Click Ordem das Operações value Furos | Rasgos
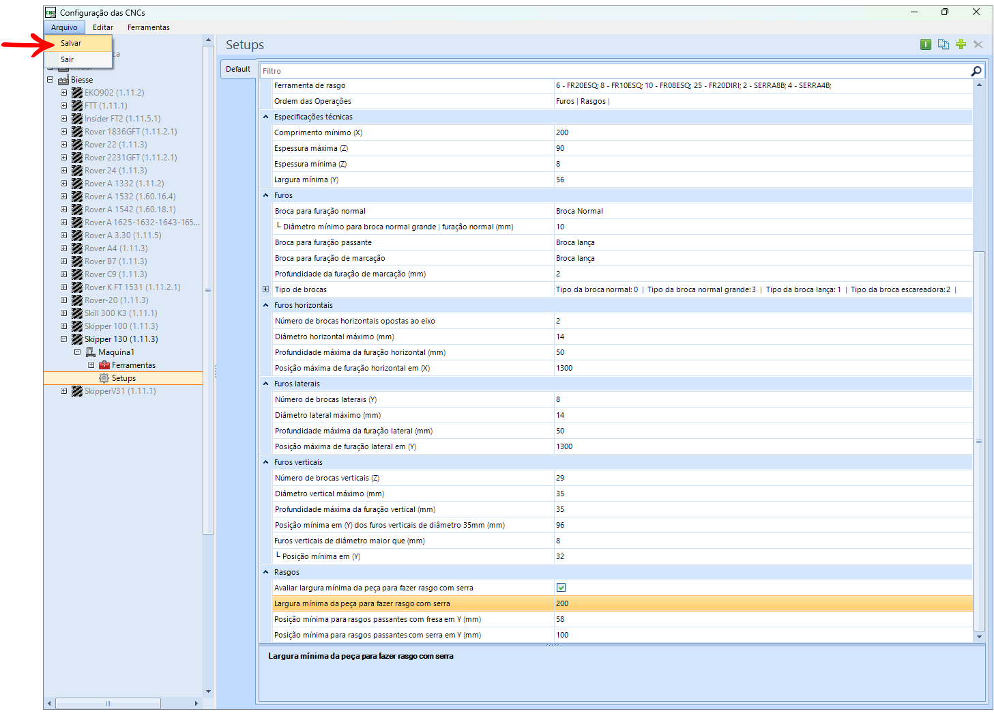 tap(763, 102)
